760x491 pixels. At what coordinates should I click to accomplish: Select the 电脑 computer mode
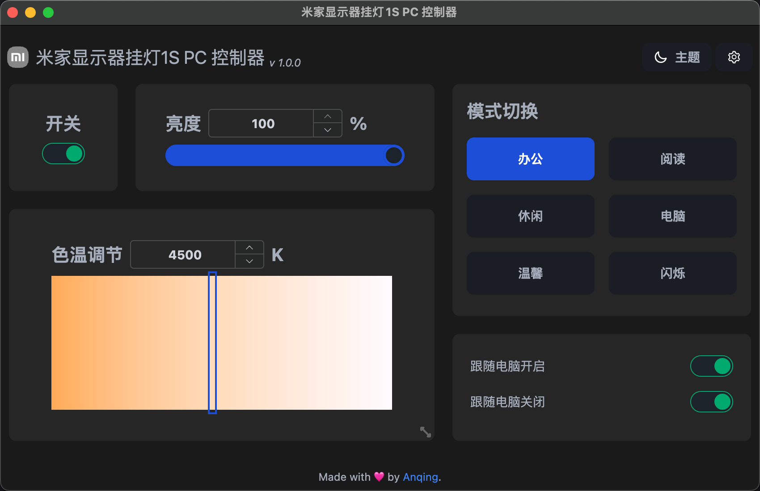click(673, 216)
